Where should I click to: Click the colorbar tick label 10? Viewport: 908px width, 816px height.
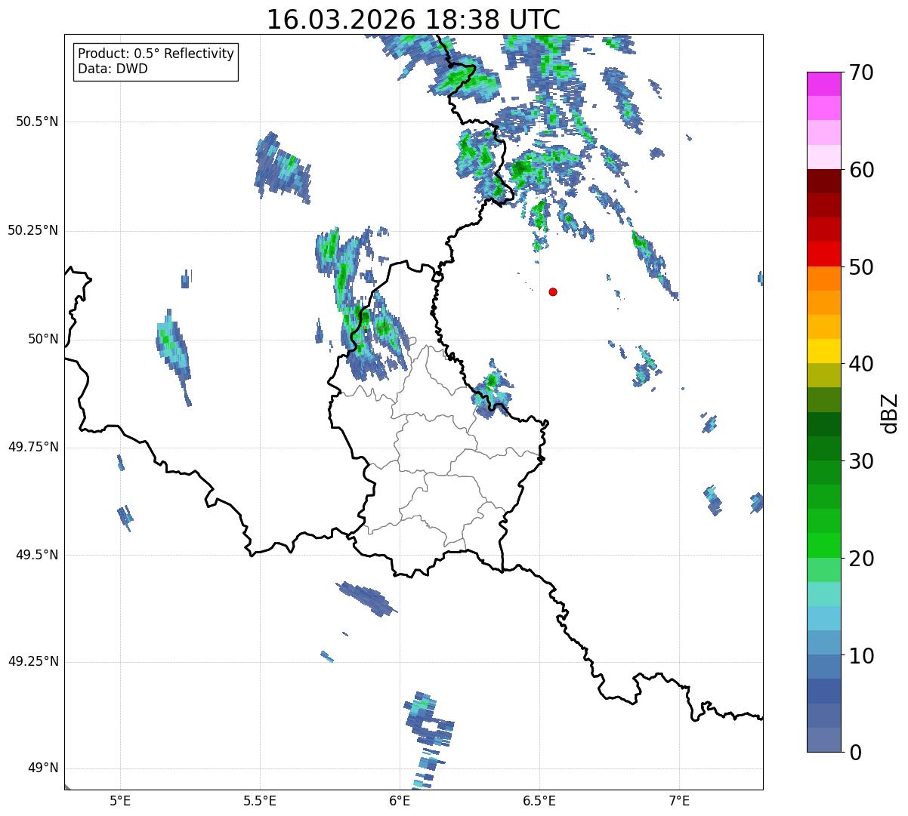pyautogui.click(x=860, y=656)
